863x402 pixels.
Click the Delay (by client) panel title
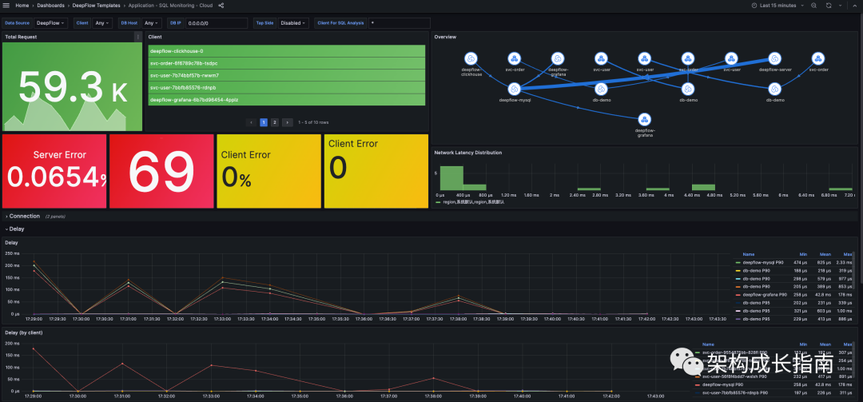[24, 332]
